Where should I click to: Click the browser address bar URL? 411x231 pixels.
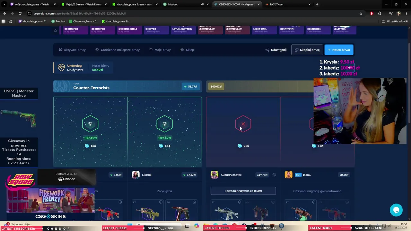[80, 13]
